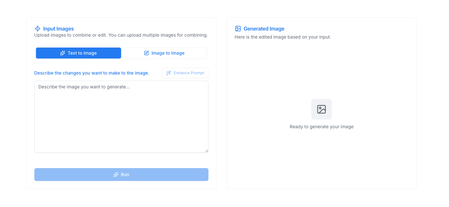Click the lightning bolt icon beside Input Images

(37, 29)
